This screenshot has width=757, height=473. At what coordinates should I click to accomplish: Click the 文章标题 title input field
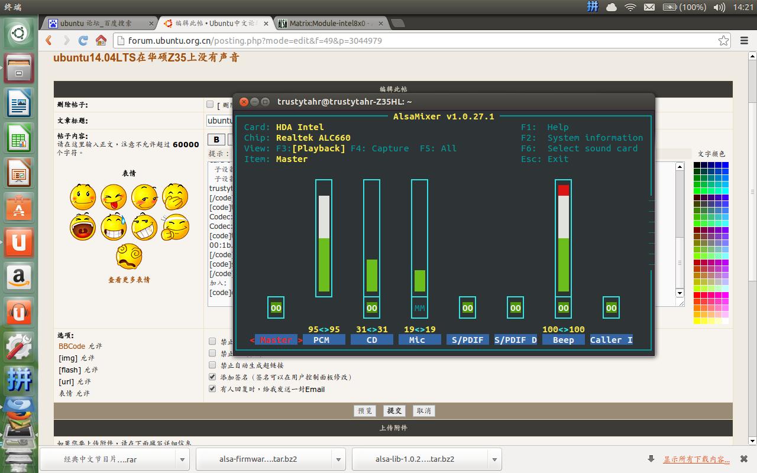[221, 120]
